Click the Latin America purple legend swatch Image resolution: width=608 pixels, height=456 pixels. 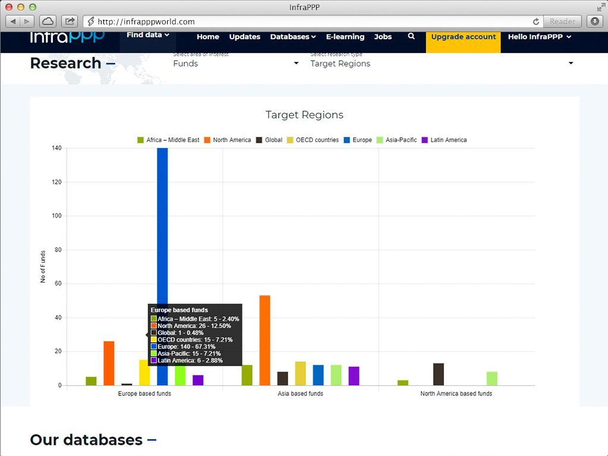click(424, 140)
